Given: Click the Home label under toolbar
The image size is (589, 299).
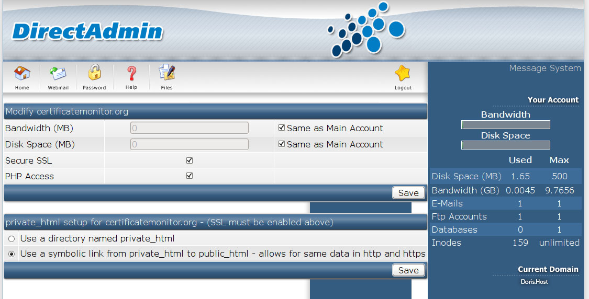Looking at the screenshot, I should coord(22,88).
